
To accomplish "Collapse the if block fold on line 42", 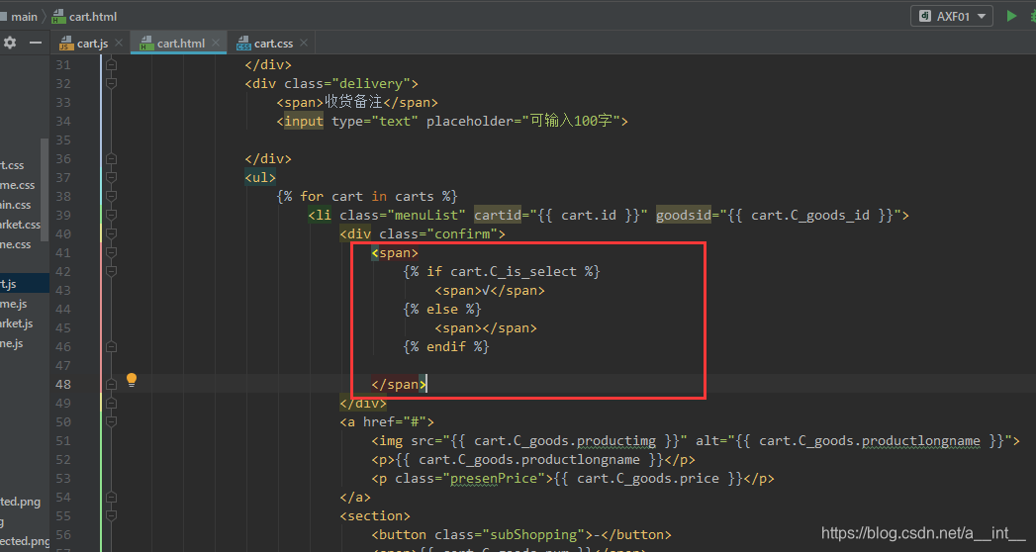I will click(x=111, y=271).
